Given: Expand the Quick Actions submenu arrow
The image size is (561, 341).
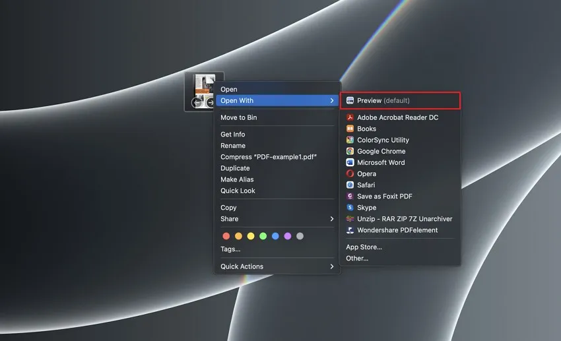Looking at the screenshot, I should point(332,266).
